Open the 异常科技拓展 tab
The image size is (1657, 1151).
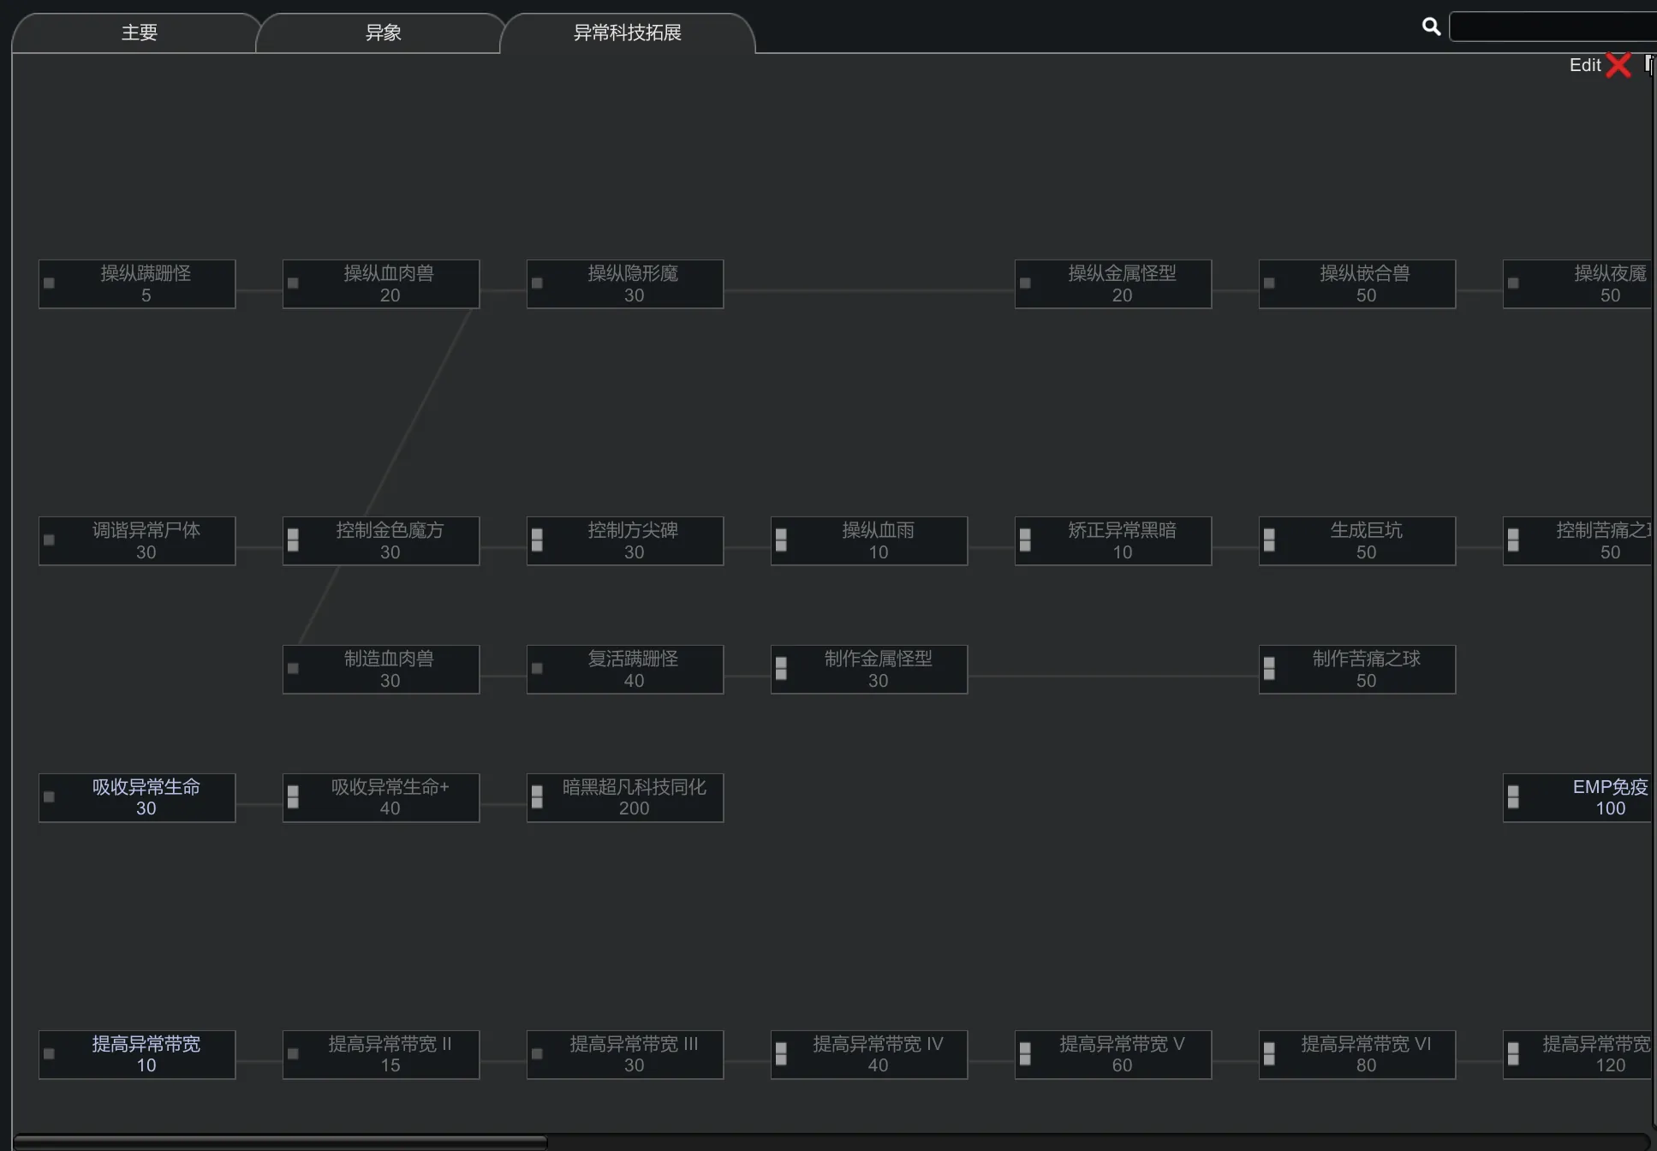coord(627,33)
